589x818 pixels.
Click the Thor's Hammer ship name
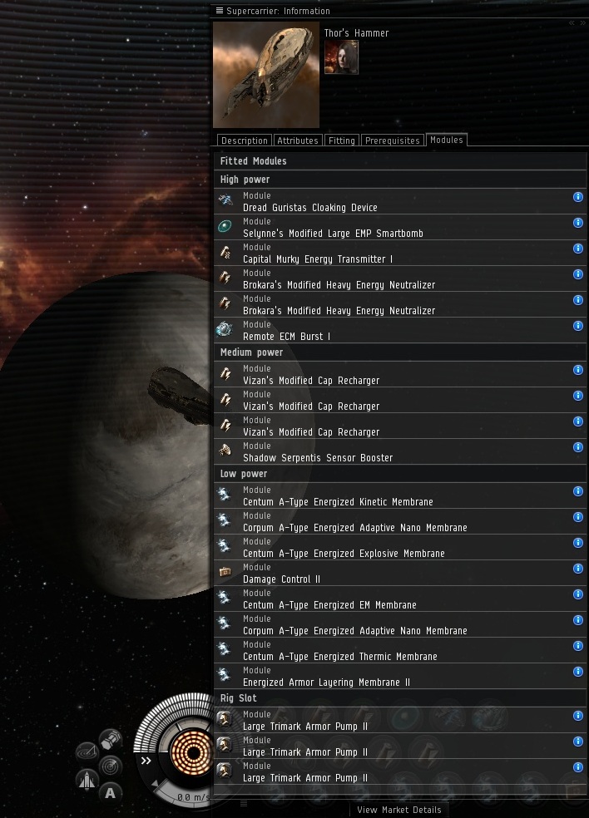click(357, 33)
